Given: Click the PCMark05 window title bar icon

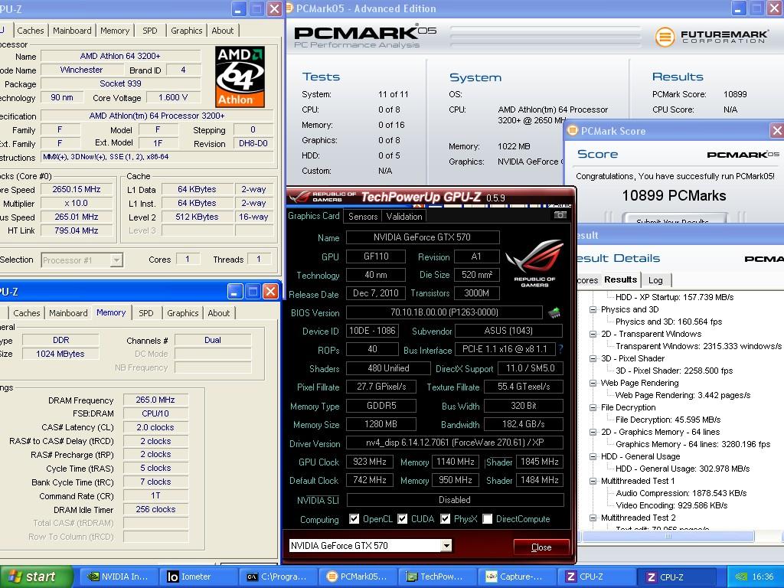Looking at the screenshot, I should (289, 8).
